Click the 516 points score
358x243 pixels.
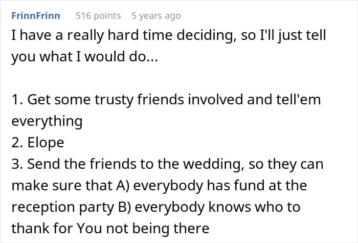click(x=98, y=16)
